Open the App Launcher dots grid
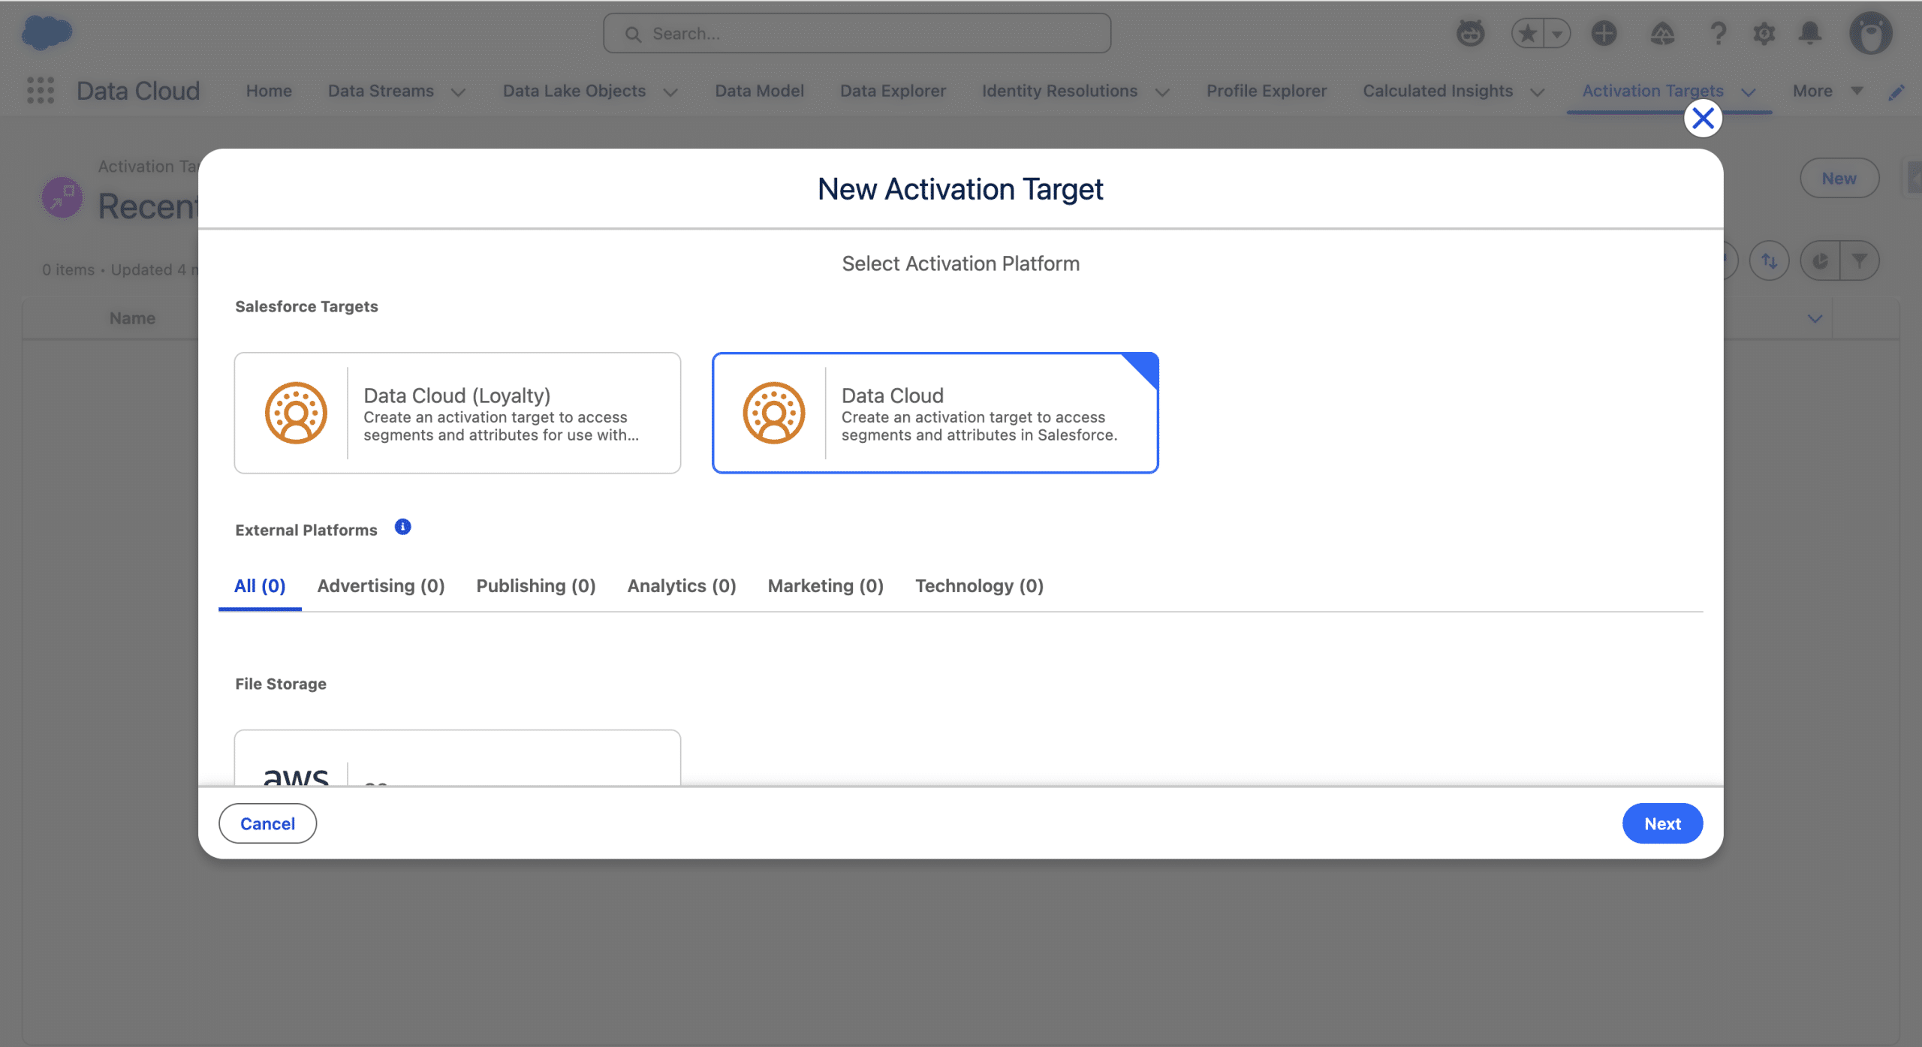 [41, 91]
